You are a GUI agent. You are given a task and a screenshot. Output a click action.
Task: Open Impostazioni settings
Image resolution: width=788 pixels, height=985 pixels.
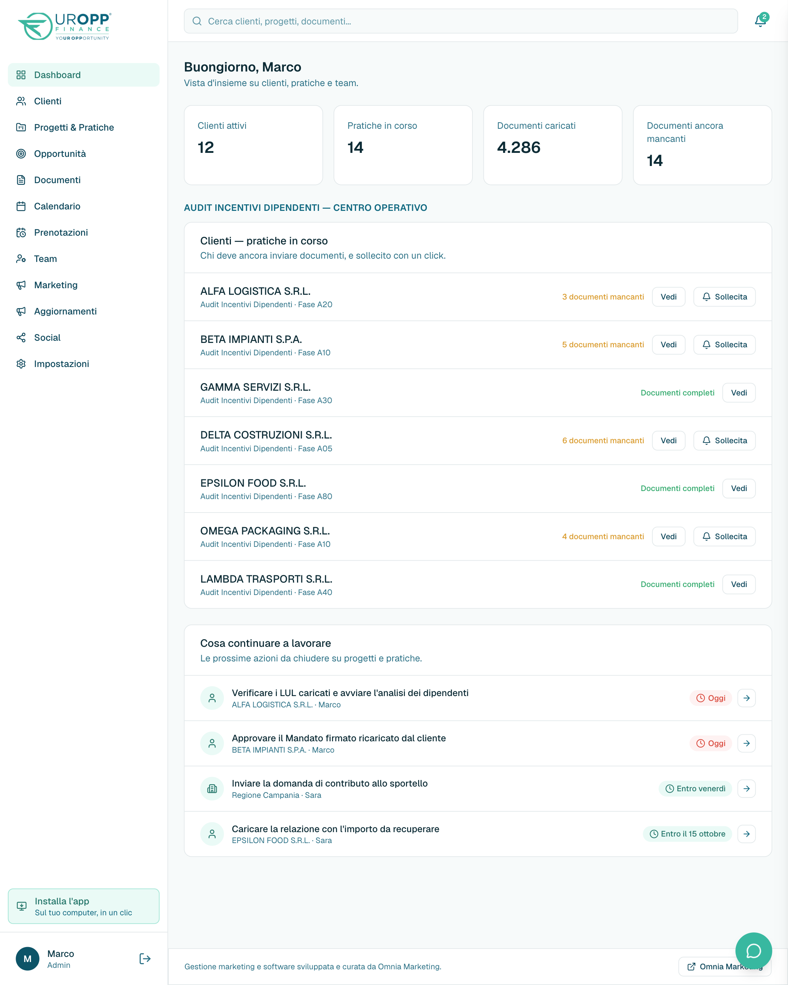[84, 364]
